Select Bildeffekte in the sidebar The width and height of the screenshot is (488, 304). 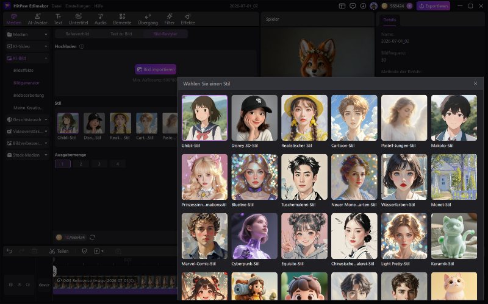pyautogui.click(x=23, y=70)
